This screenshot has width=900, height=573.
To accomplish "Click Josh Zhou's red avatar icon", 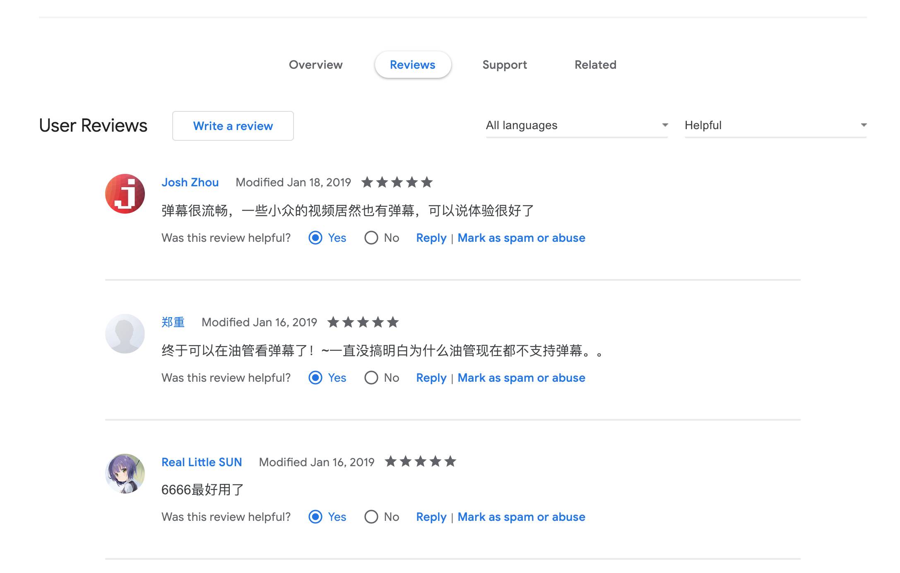I will pyautogui.click(x=125, y=193).
